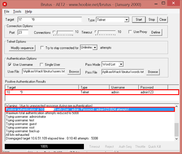Click the Modify sequence button
Screen dimensions: 182x154
[x=22, y=48]
